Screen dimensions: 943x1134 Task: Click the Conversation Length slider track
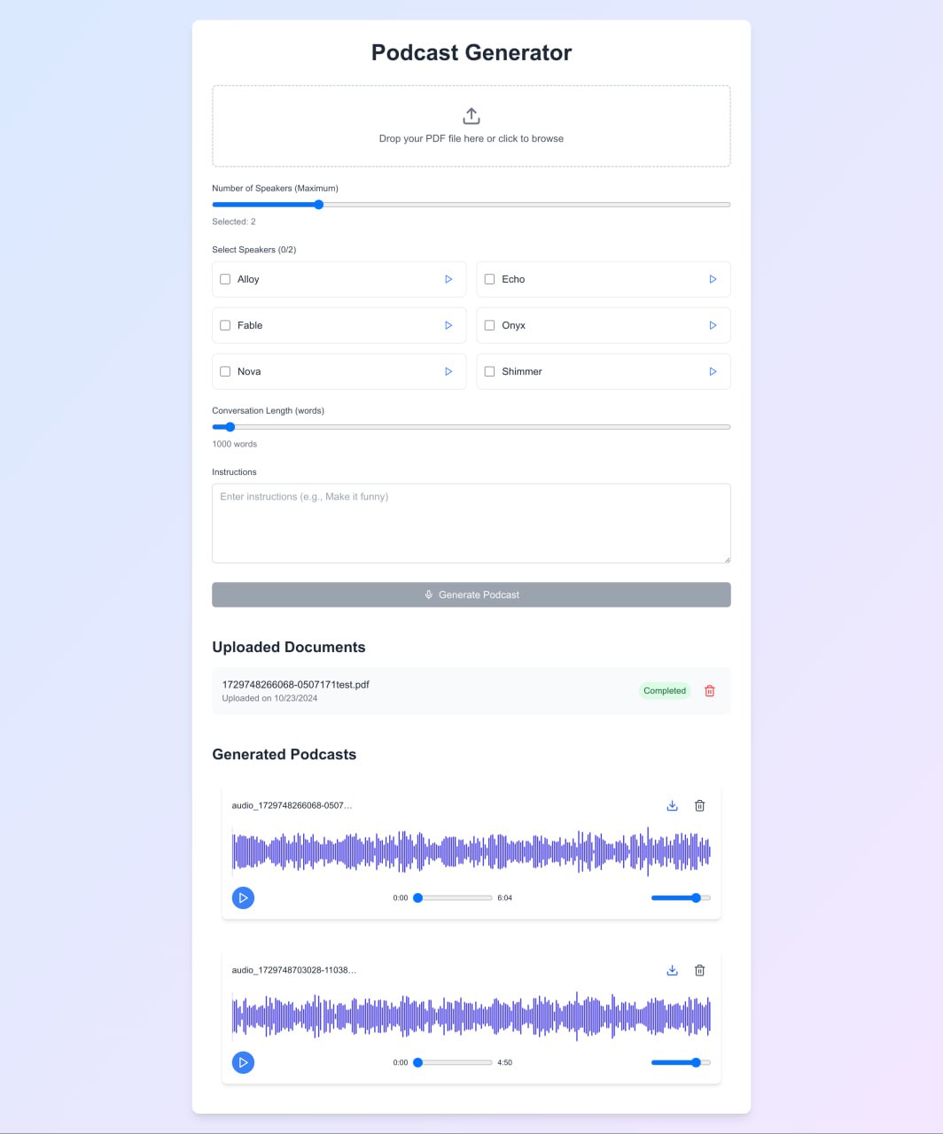pyautogui.click(x=471, y=427)
